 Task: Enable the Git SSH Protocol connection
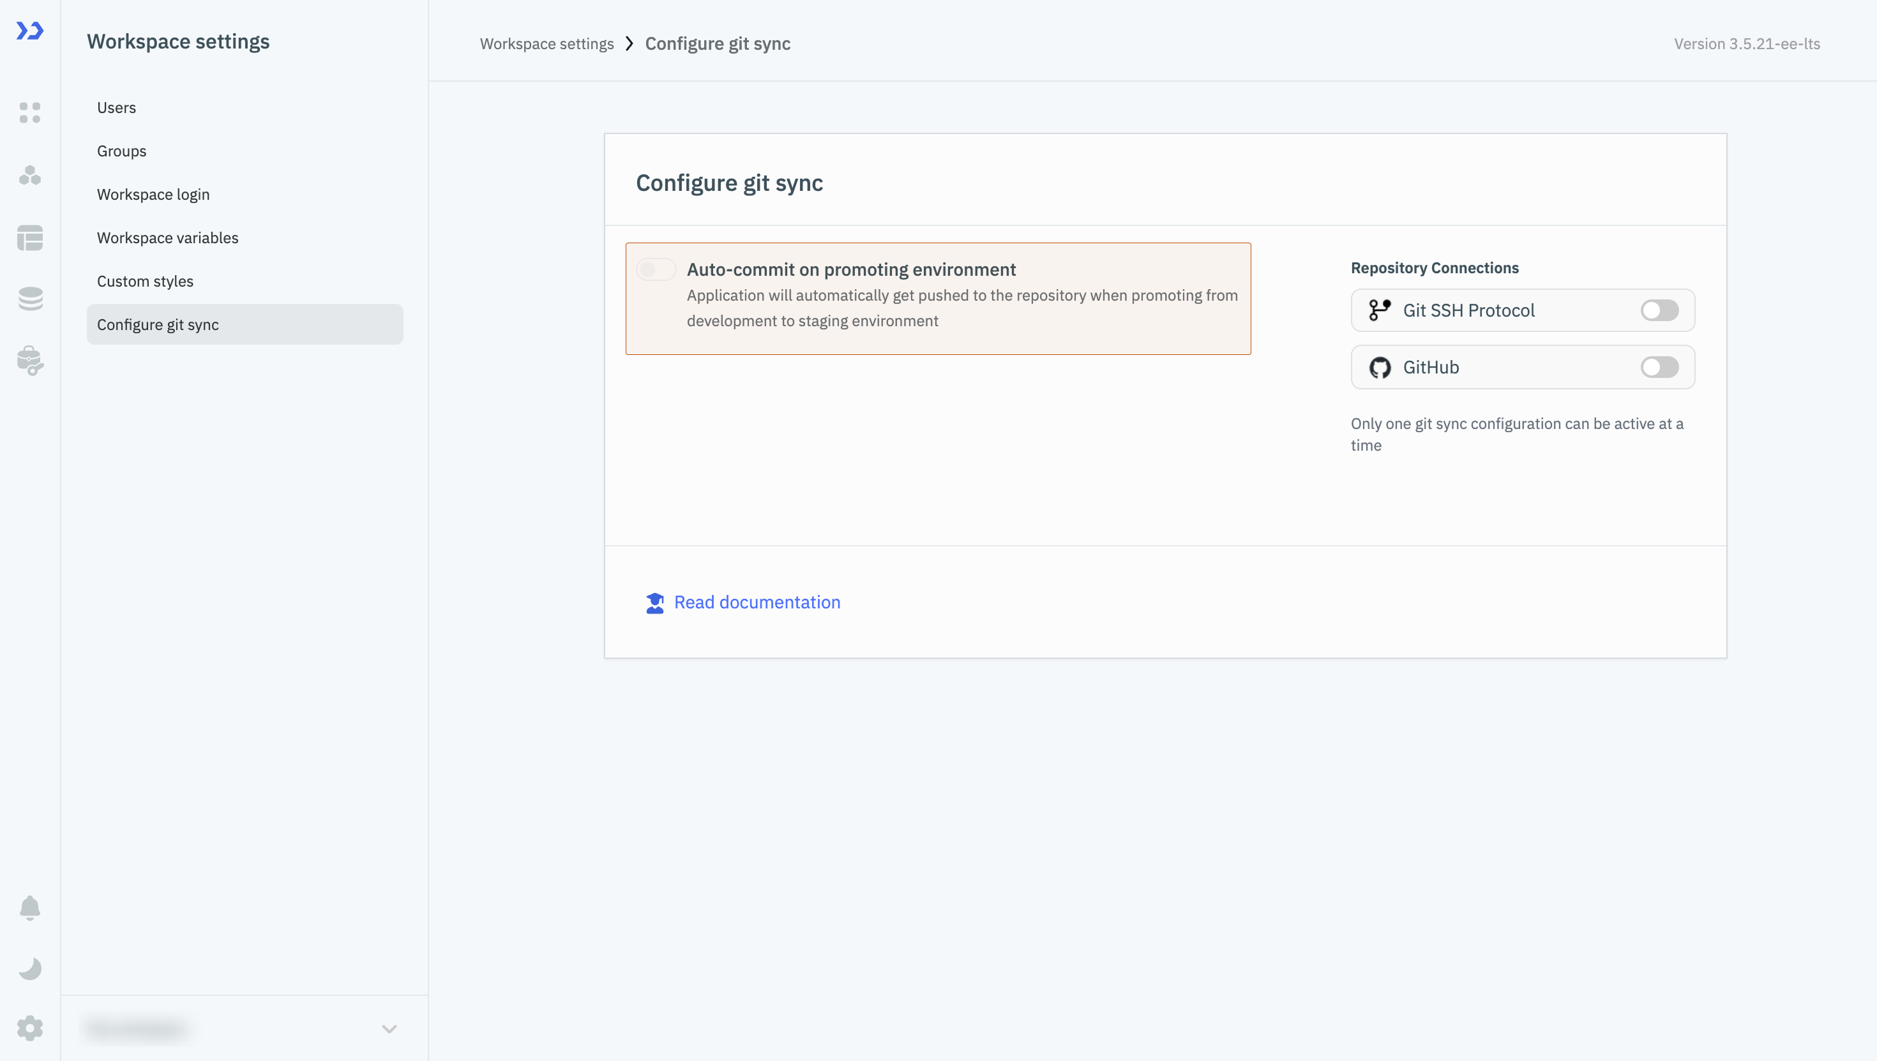(1659, 310)
